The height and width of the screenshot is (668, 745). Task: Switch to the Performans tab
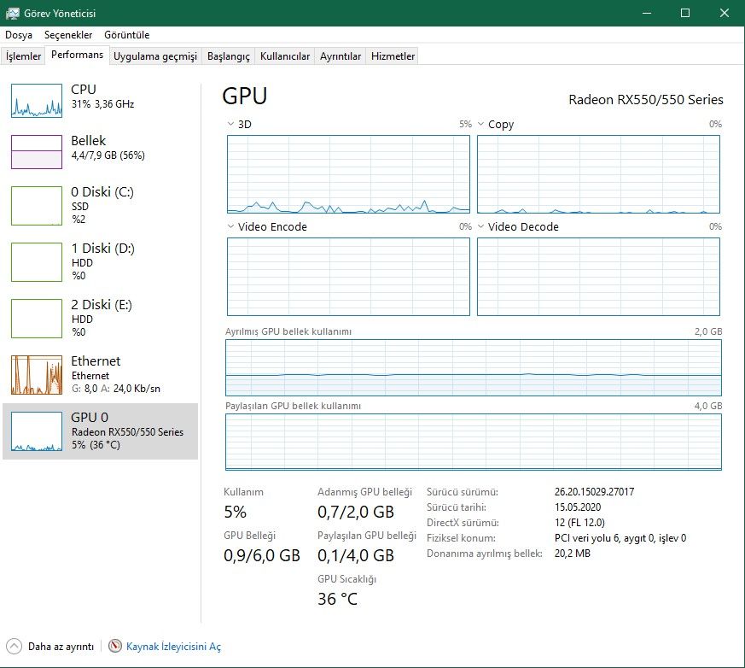coord(77,55)
